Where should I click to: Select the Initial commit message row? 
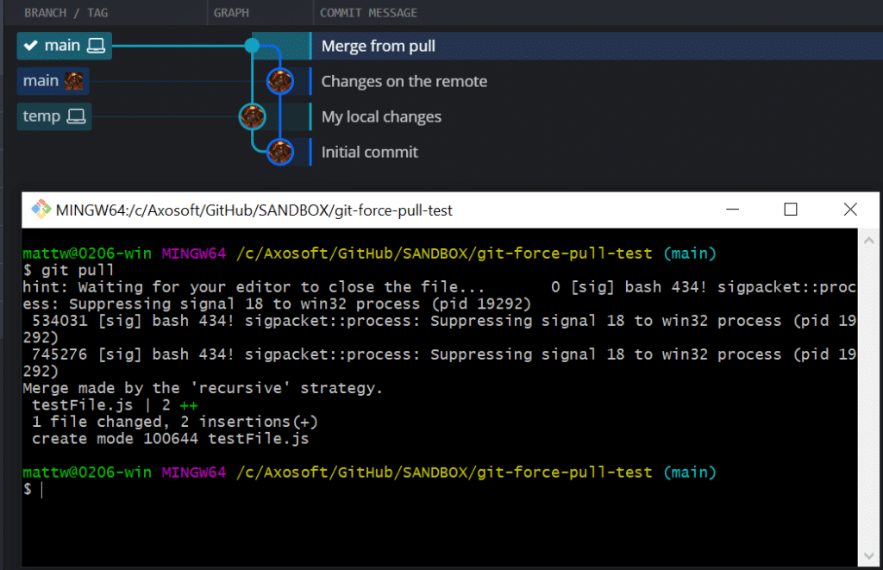(x=371, y=152)
